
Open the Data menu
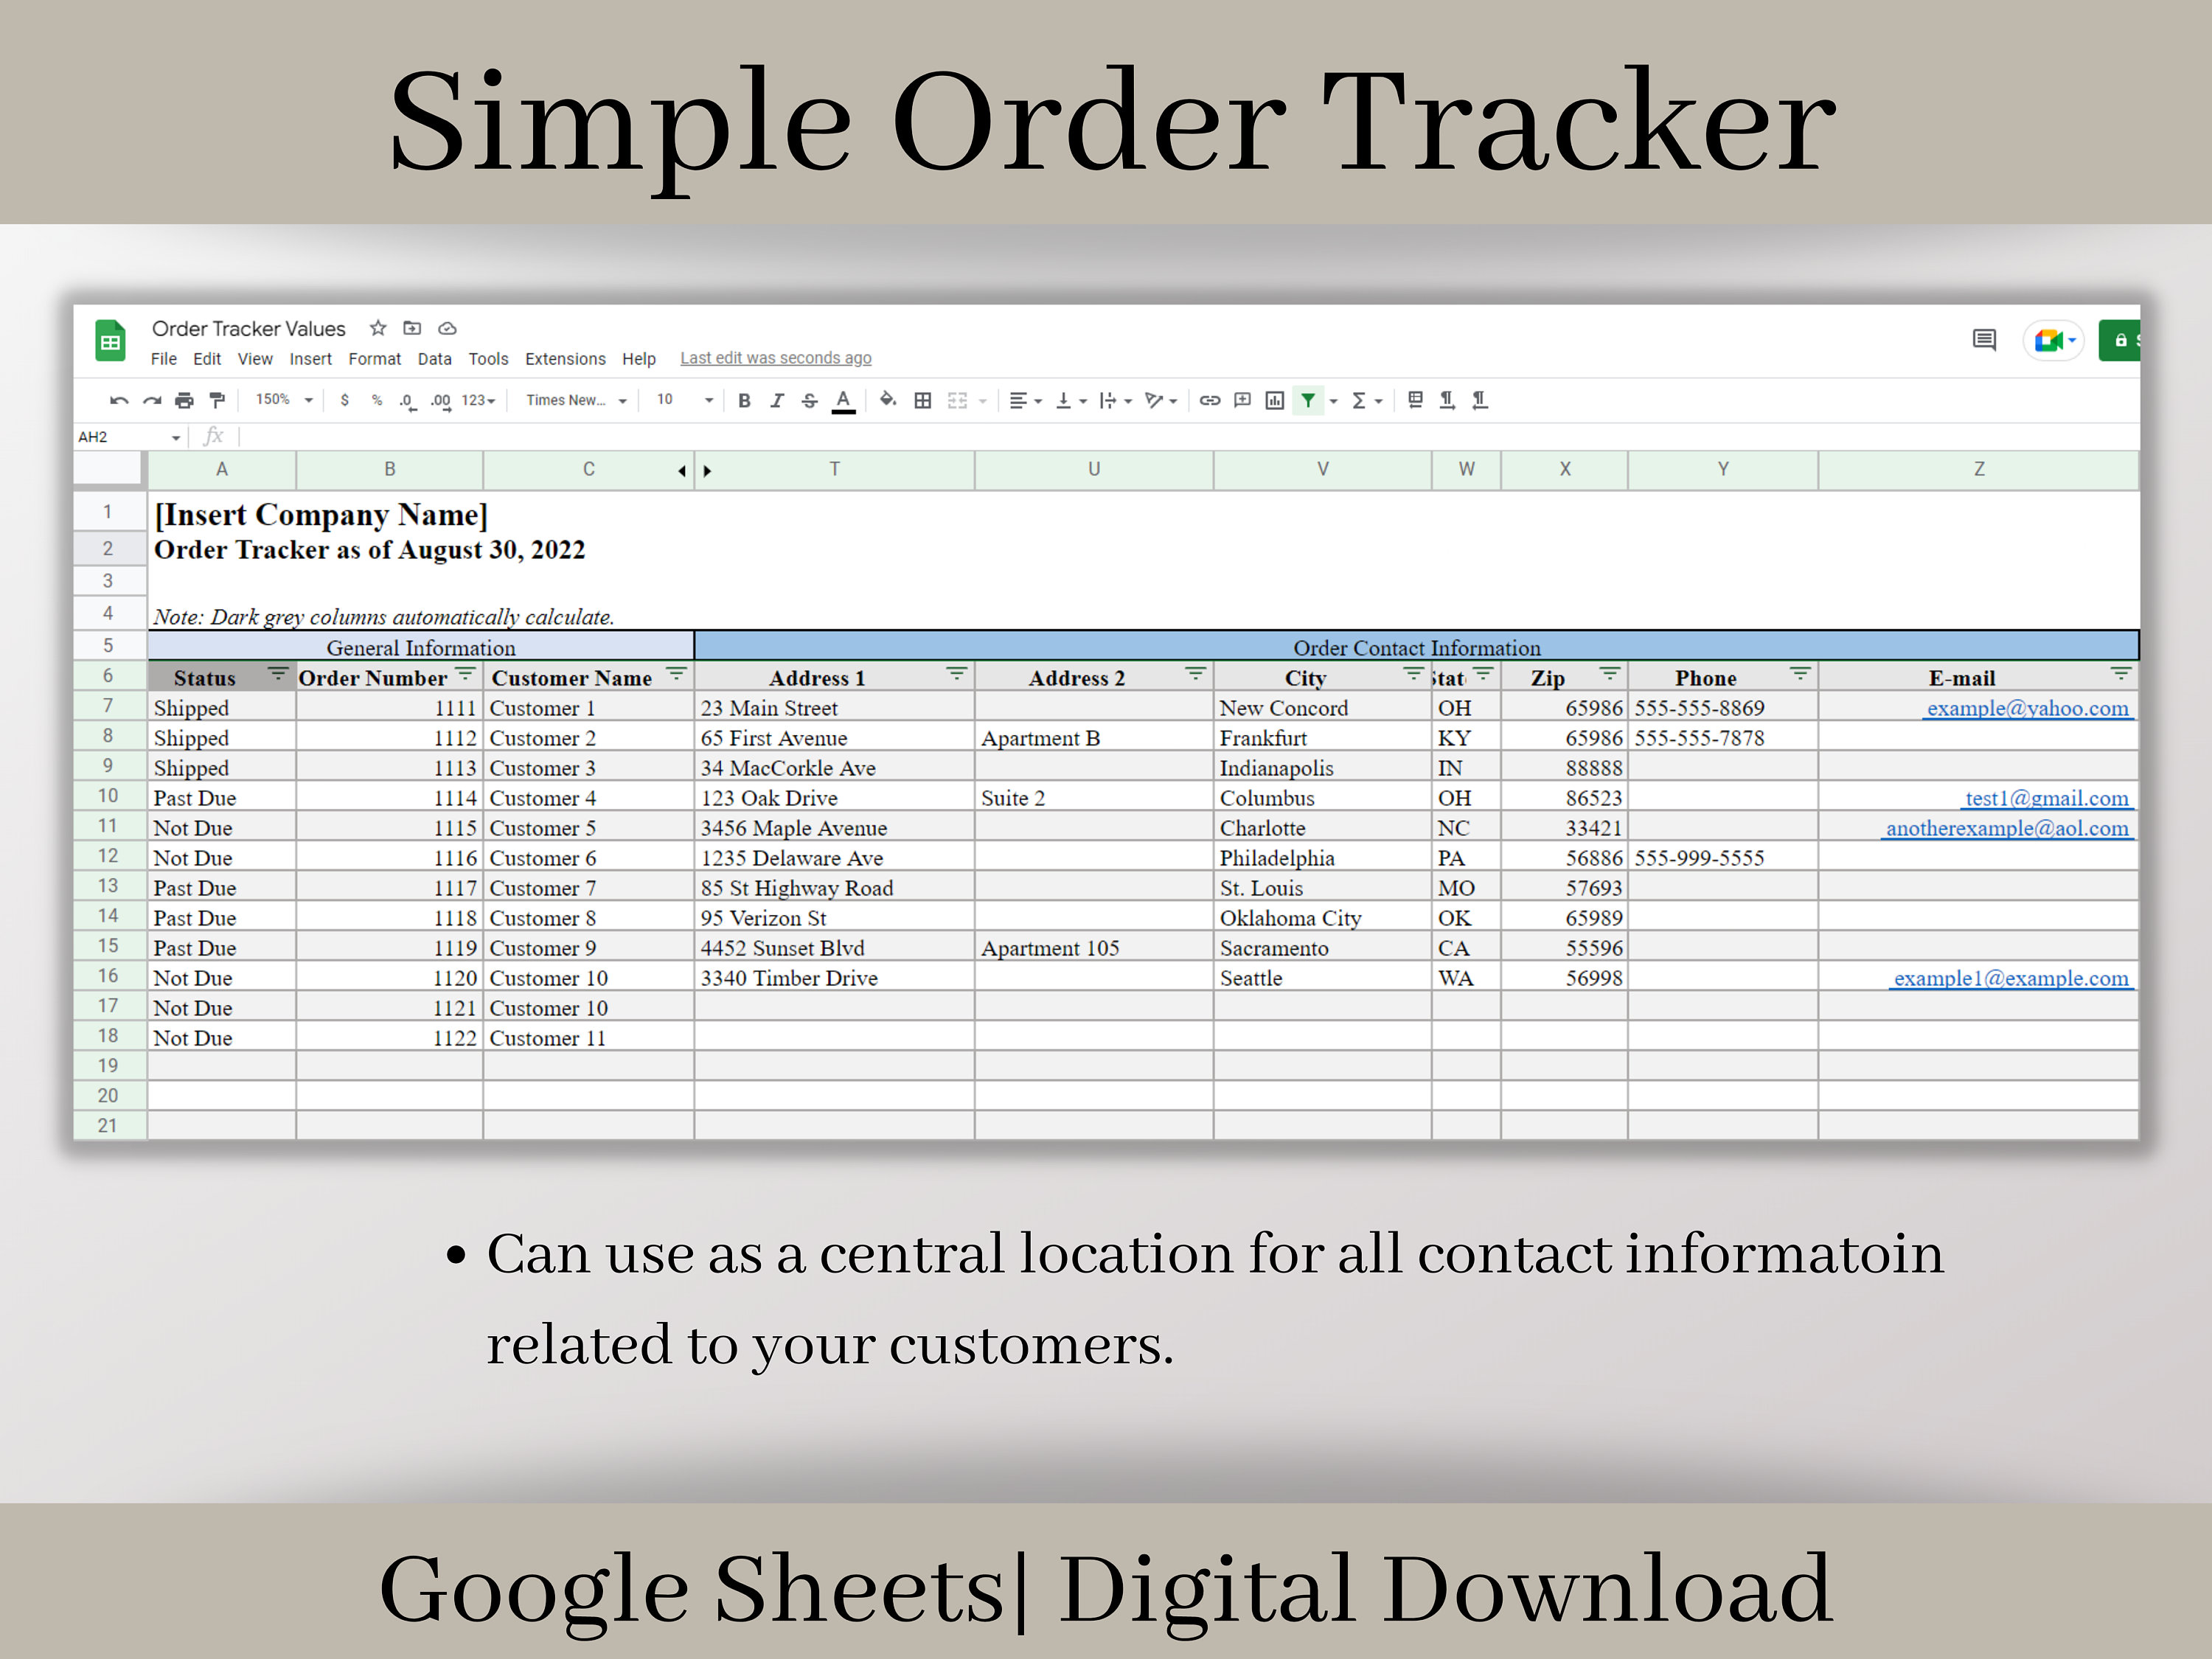click(x=435, y=359)
